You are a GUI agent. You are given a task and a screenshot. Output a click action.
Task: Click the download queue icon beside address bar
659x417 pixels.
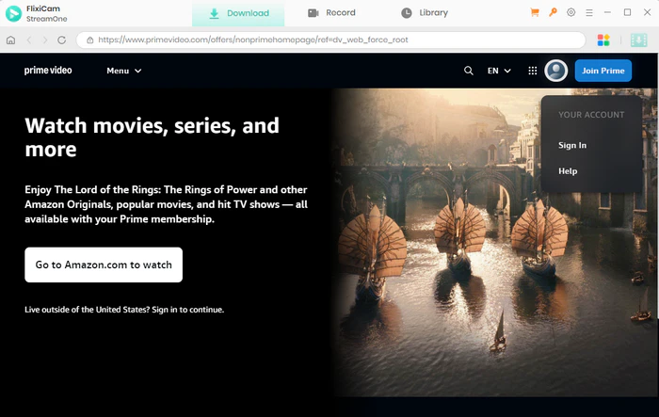639,40
